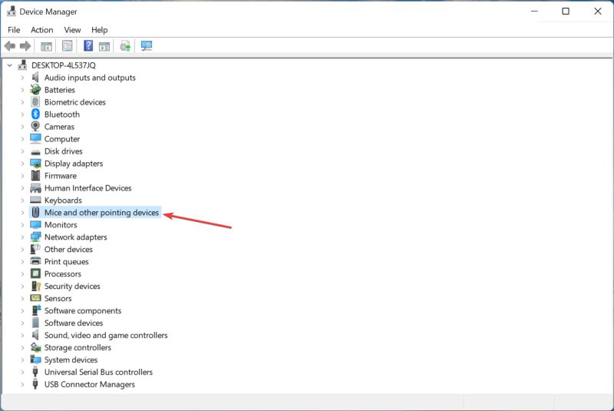Open the View menu

point(72,30)
